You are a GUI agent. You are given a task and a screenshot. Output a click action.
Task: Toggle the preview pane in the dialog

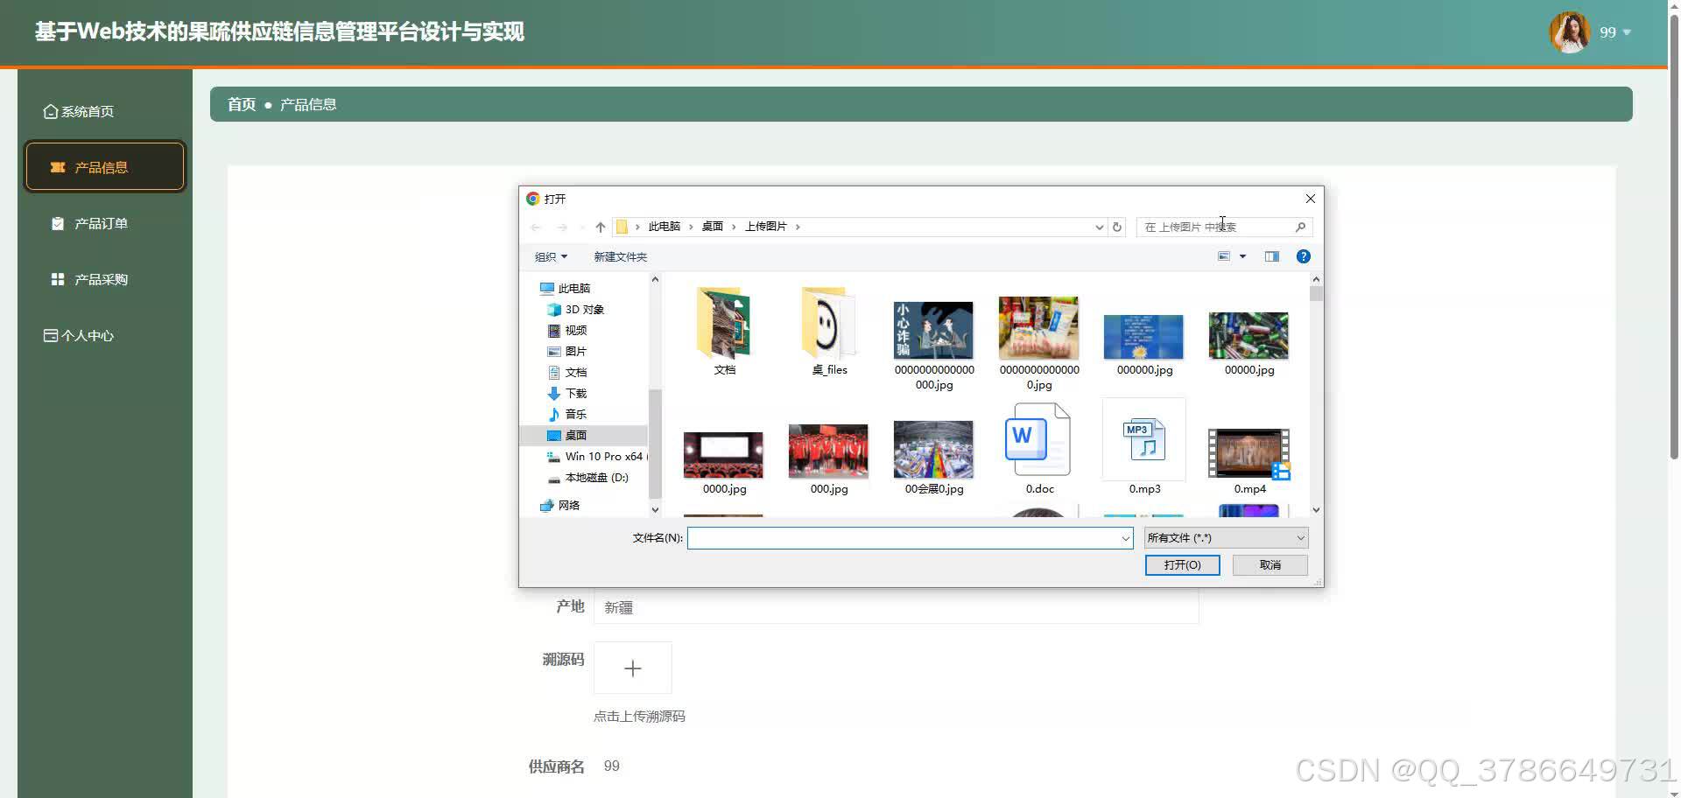click(1271, 256)
